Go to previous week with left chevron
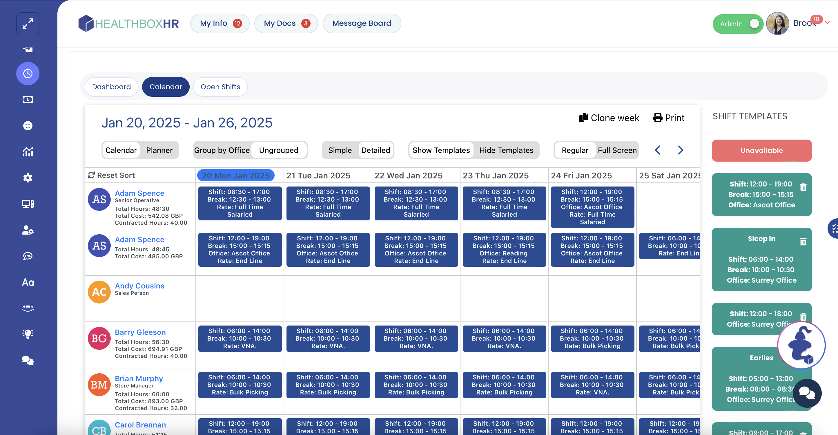838x435 pixels. point(657,150)
